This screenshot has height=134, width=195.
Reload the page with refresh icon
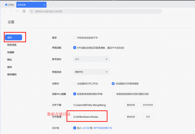click(17, 11)
